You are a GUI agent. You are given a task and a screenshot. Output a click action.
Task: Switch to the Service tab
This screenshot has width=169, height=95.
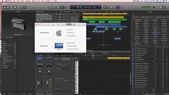[74, 25]
